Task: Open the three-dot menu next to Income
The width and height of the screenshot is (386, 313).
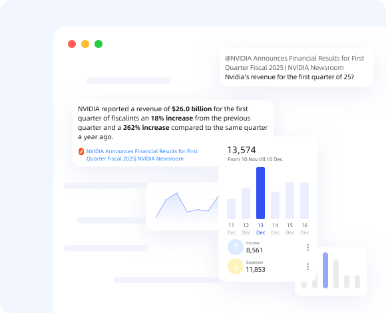Action: point(307,247)
